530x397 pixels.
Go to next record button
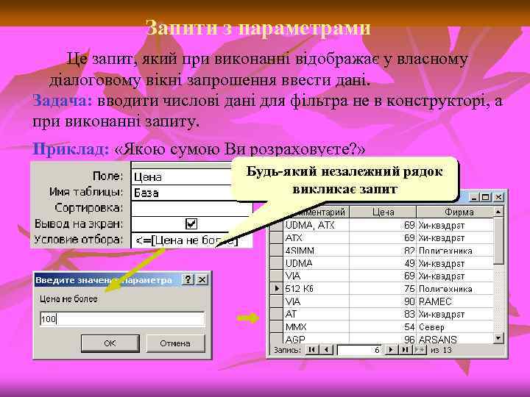[x=391, y=350]
